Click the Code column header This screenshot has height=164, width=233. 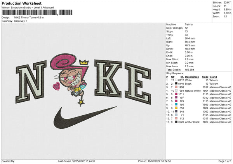pos(205,77)
